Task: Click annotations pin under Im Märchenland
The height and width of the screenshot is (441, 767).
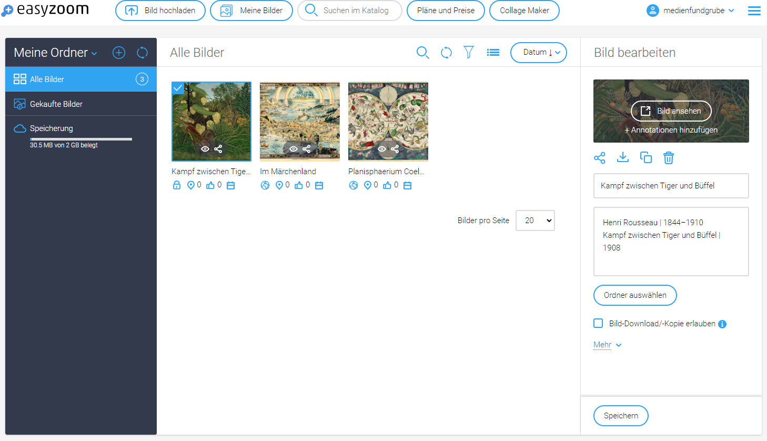Action: [x=279, y=185]
